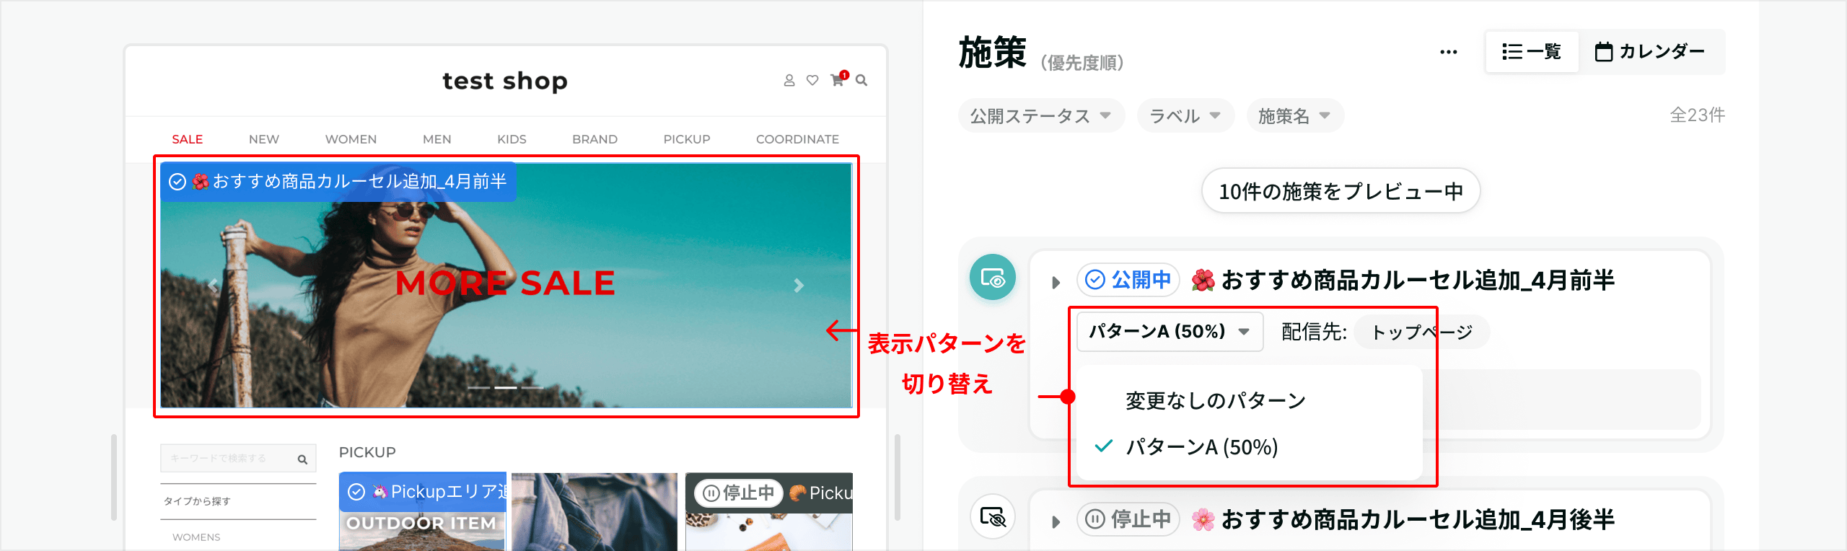1847x551 pixels.
Task: Click search icon in keyword search box
Action: click(x=302, y=459)
